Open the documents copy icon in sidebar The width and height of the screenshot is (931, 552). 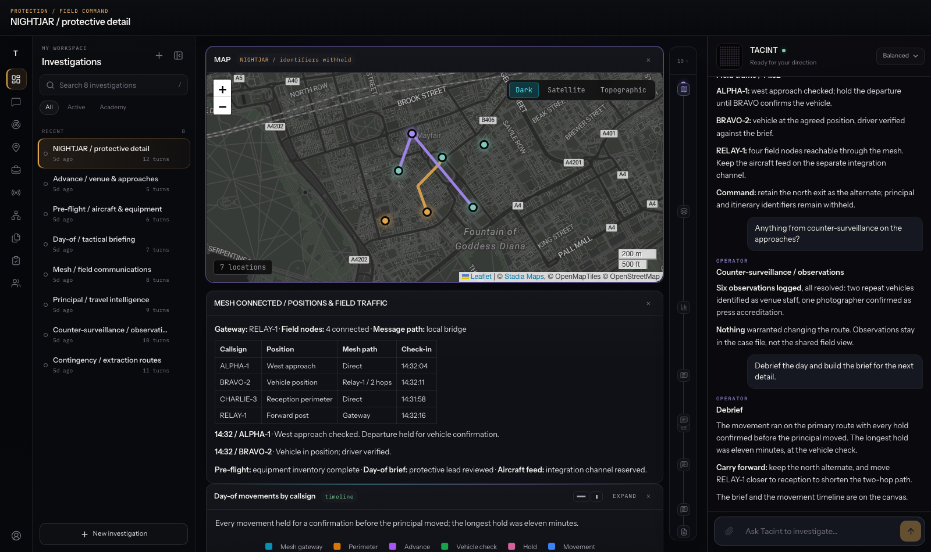click(x=16, y=238)
